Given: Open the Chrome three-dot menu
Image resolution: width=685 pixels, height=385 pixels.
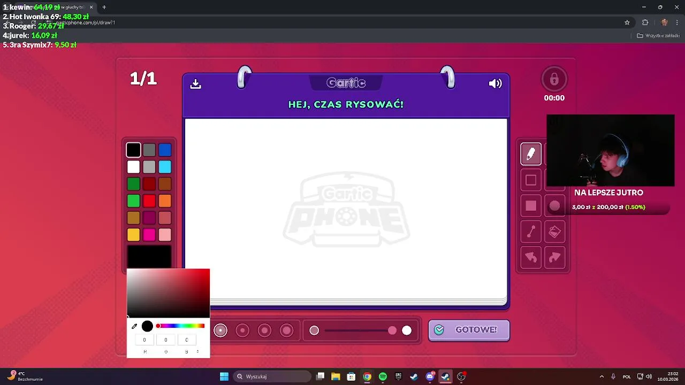Looking at the screenshot, I should coord(678,22).
